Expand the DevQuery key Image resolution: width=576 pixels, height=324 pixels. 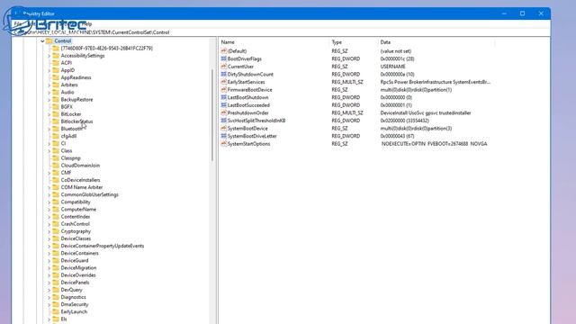[49, 290]
